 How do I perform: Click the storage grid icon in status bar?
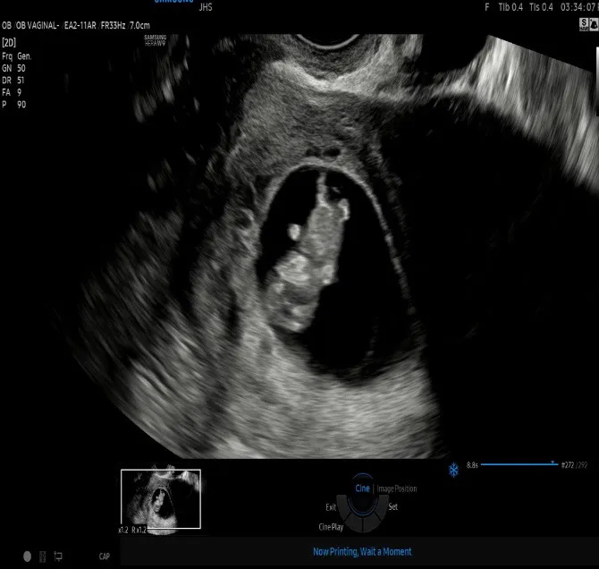click(x=43, y=556)
